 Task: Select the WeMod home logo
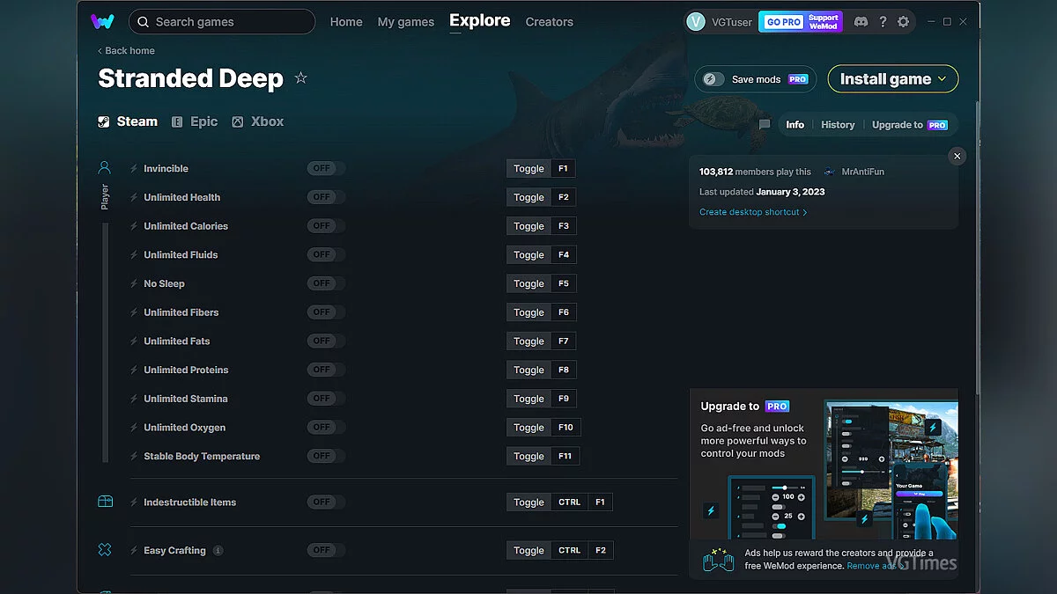point(104,21)
